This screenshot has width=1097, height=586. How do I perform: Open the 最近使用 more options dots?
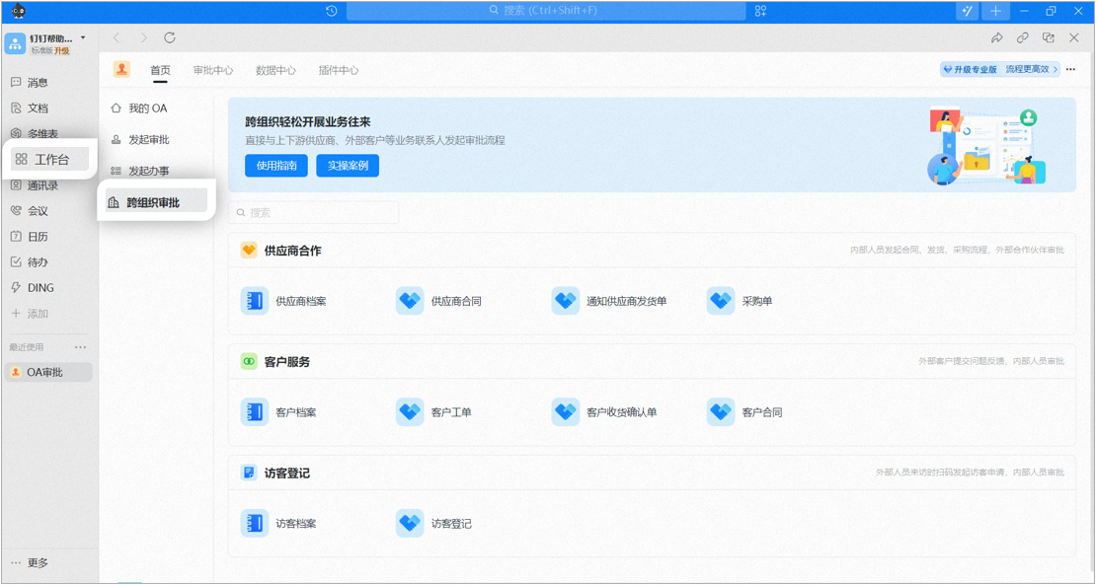(x=81, y=347)
